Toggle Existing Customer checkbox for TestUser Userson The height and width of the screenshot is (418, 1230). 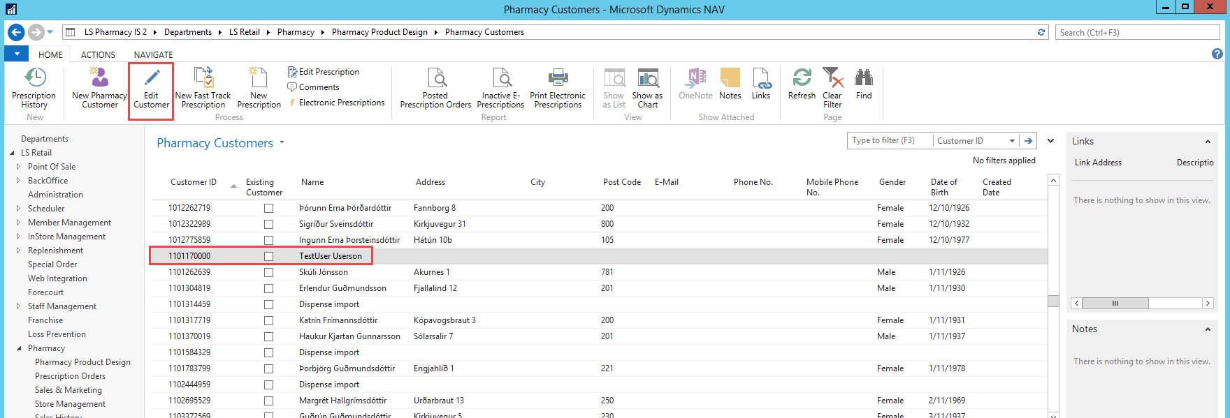coord(268,256)
